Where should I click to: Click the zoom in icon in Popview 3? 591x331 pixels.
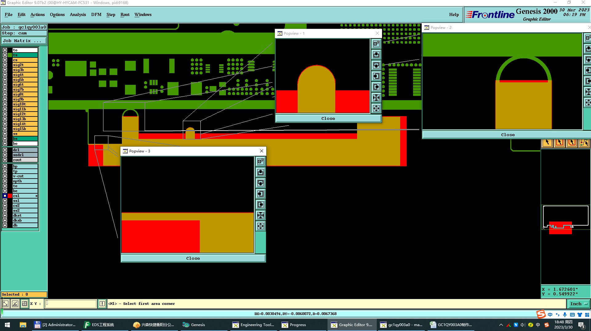tap(260, 215)
